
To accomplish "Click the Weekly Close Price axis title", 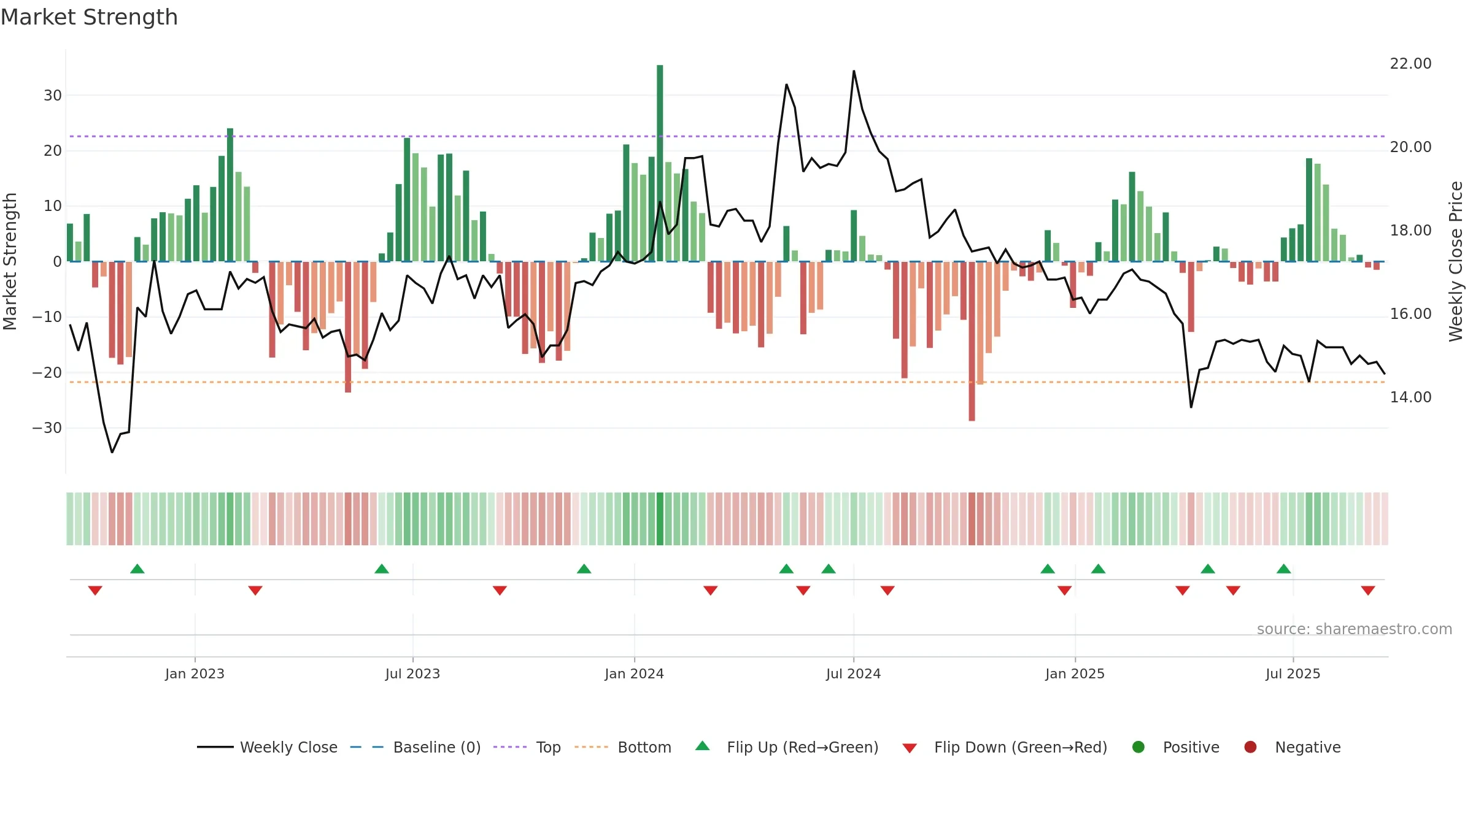I will pyautogui.click(x=1456, y=261).
